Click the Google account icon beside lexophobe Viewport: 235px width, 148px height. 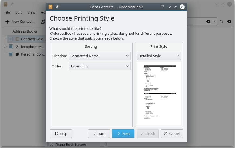[x=17, y=47]
